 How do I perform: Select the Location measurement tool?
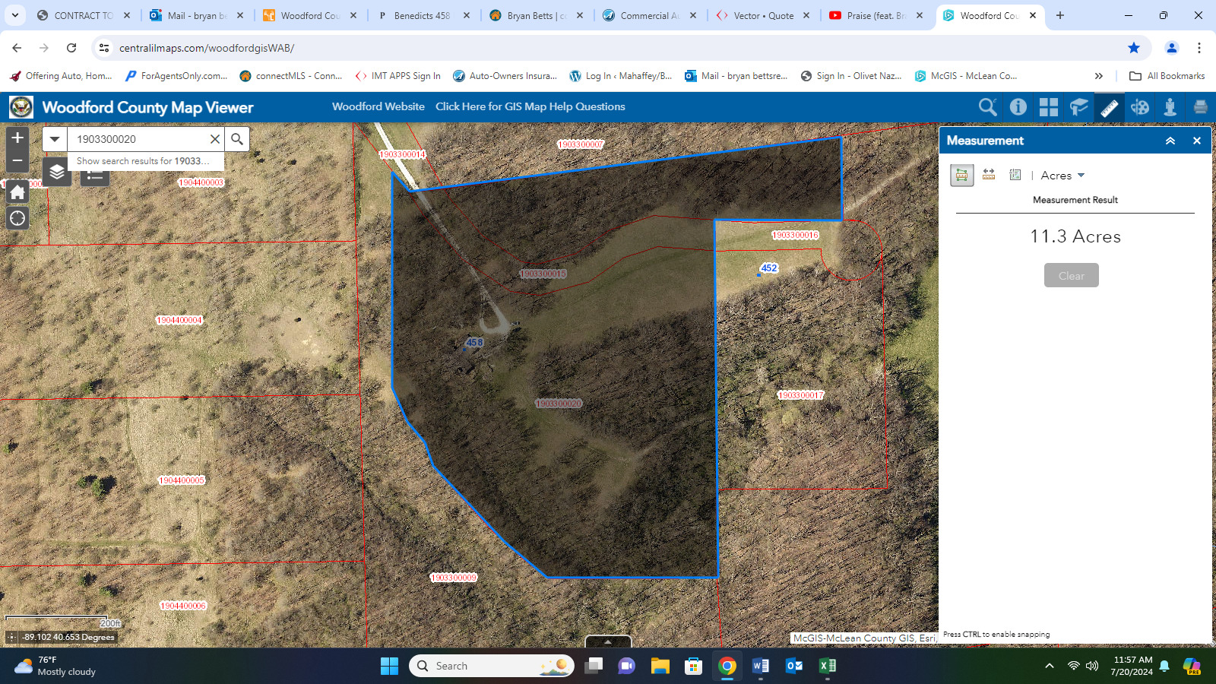(x=1015, y=175)
